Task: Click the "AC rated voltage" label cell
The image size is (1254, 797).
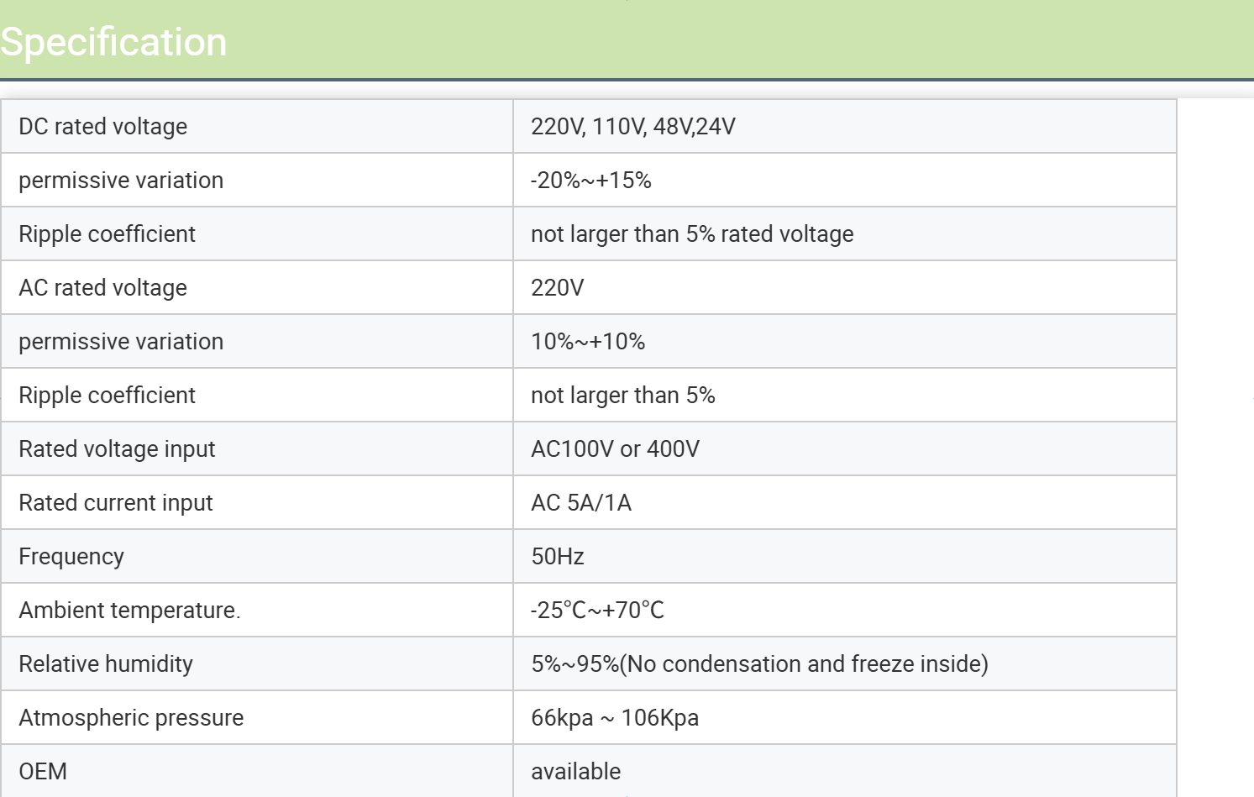Action: 103,288
